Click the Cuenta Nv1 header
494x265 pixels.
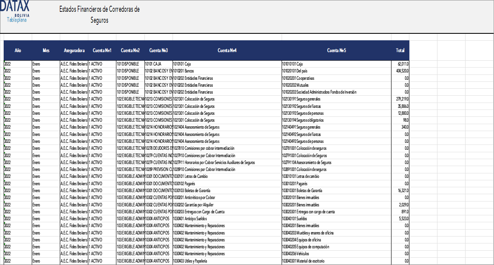point(102,50)
